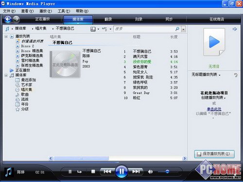Collapse the 媒体库 tree node
The height and width of the screenshot is (182, 243).
click(x=6, y=75)
